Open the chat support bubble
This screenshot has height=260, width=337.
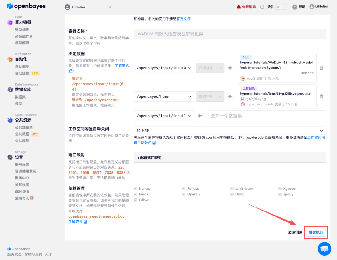pyautogui.click(x=324, y=249)
